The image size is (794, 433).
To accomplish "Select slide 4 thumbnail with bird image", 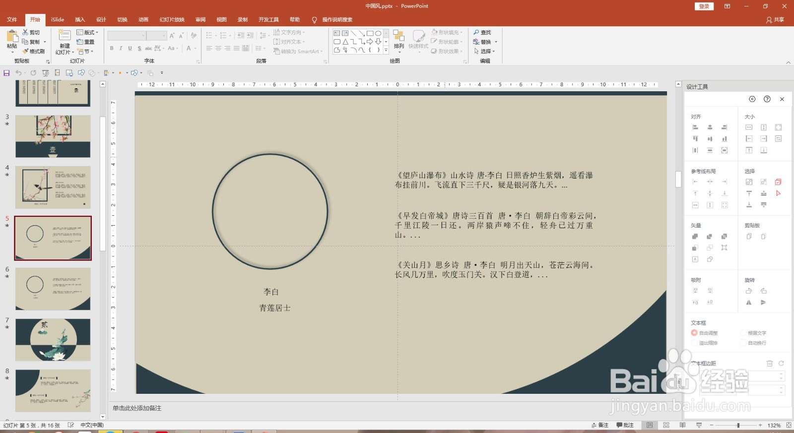I will pos(53,187).
